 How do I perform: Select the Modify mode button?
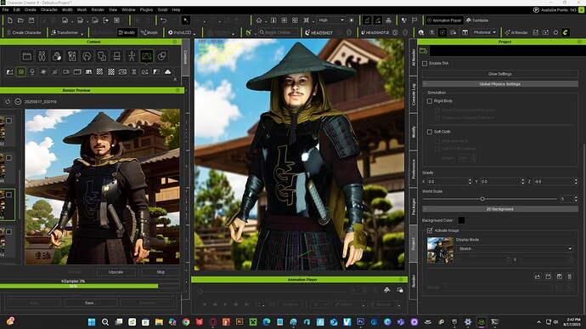[127, 32]
